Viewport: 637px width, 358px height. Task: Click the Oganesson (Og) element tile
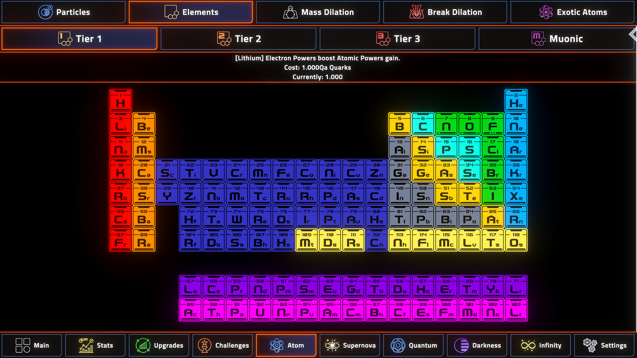click(516, 240)
